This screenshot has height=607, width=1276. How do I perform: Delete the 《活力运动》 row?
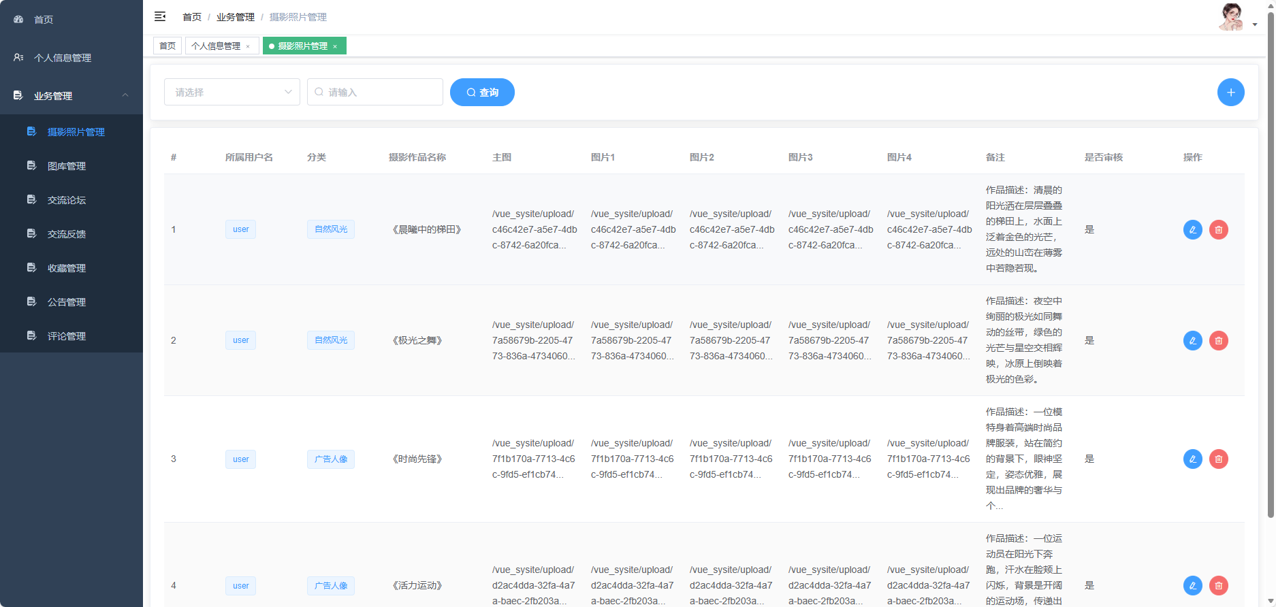1218,586
